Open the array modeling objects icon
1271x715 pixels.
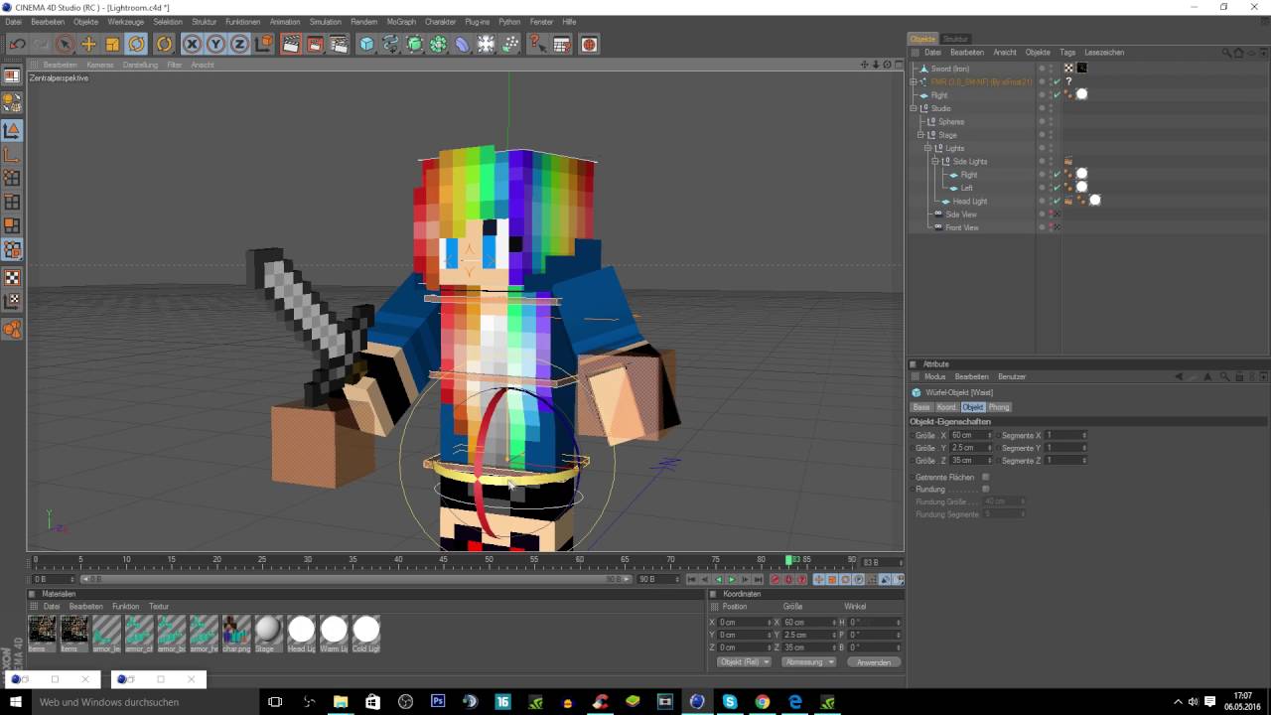tap(438, 44)
